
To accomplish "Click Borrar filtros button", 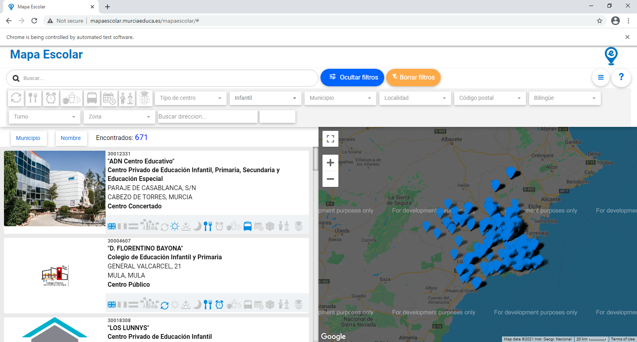I will pyautogui.click(x=413, y=78).
